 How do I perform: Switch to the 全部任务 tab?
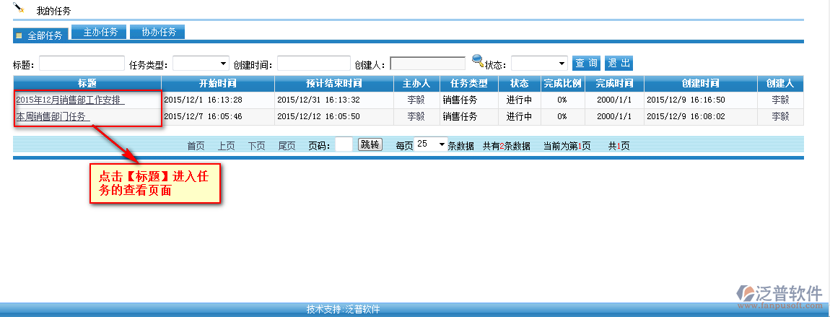[41, 35]
